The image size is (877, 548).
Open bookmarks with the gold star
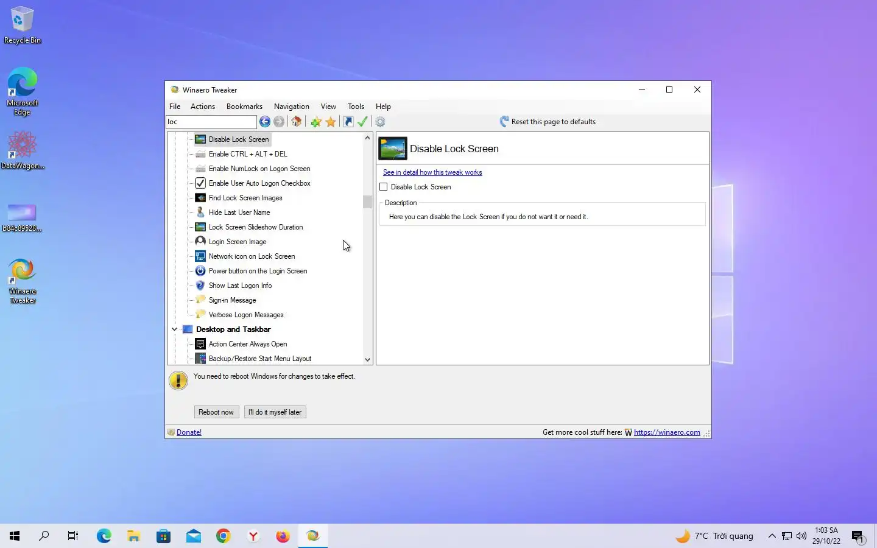click(331, 122)
